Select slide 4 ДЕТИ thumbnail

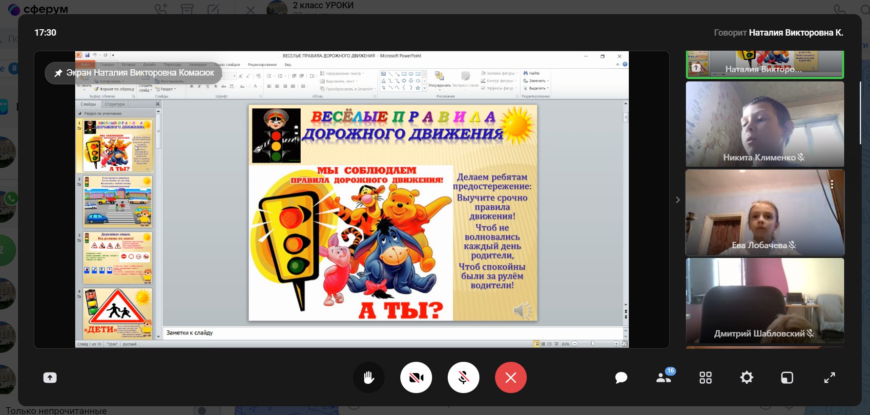118,314
